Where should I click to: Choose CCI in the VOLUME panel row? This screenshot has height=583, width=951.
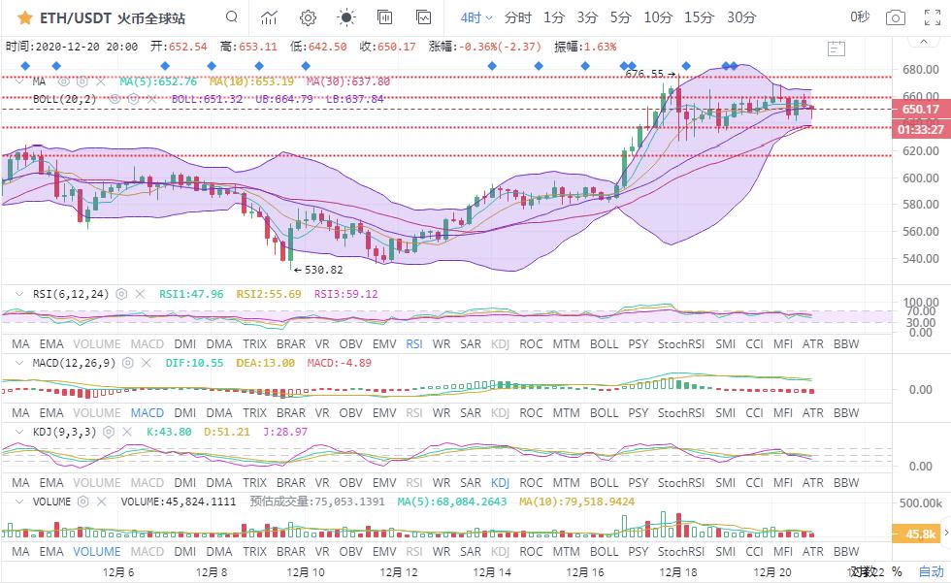(x=755, y=552)
